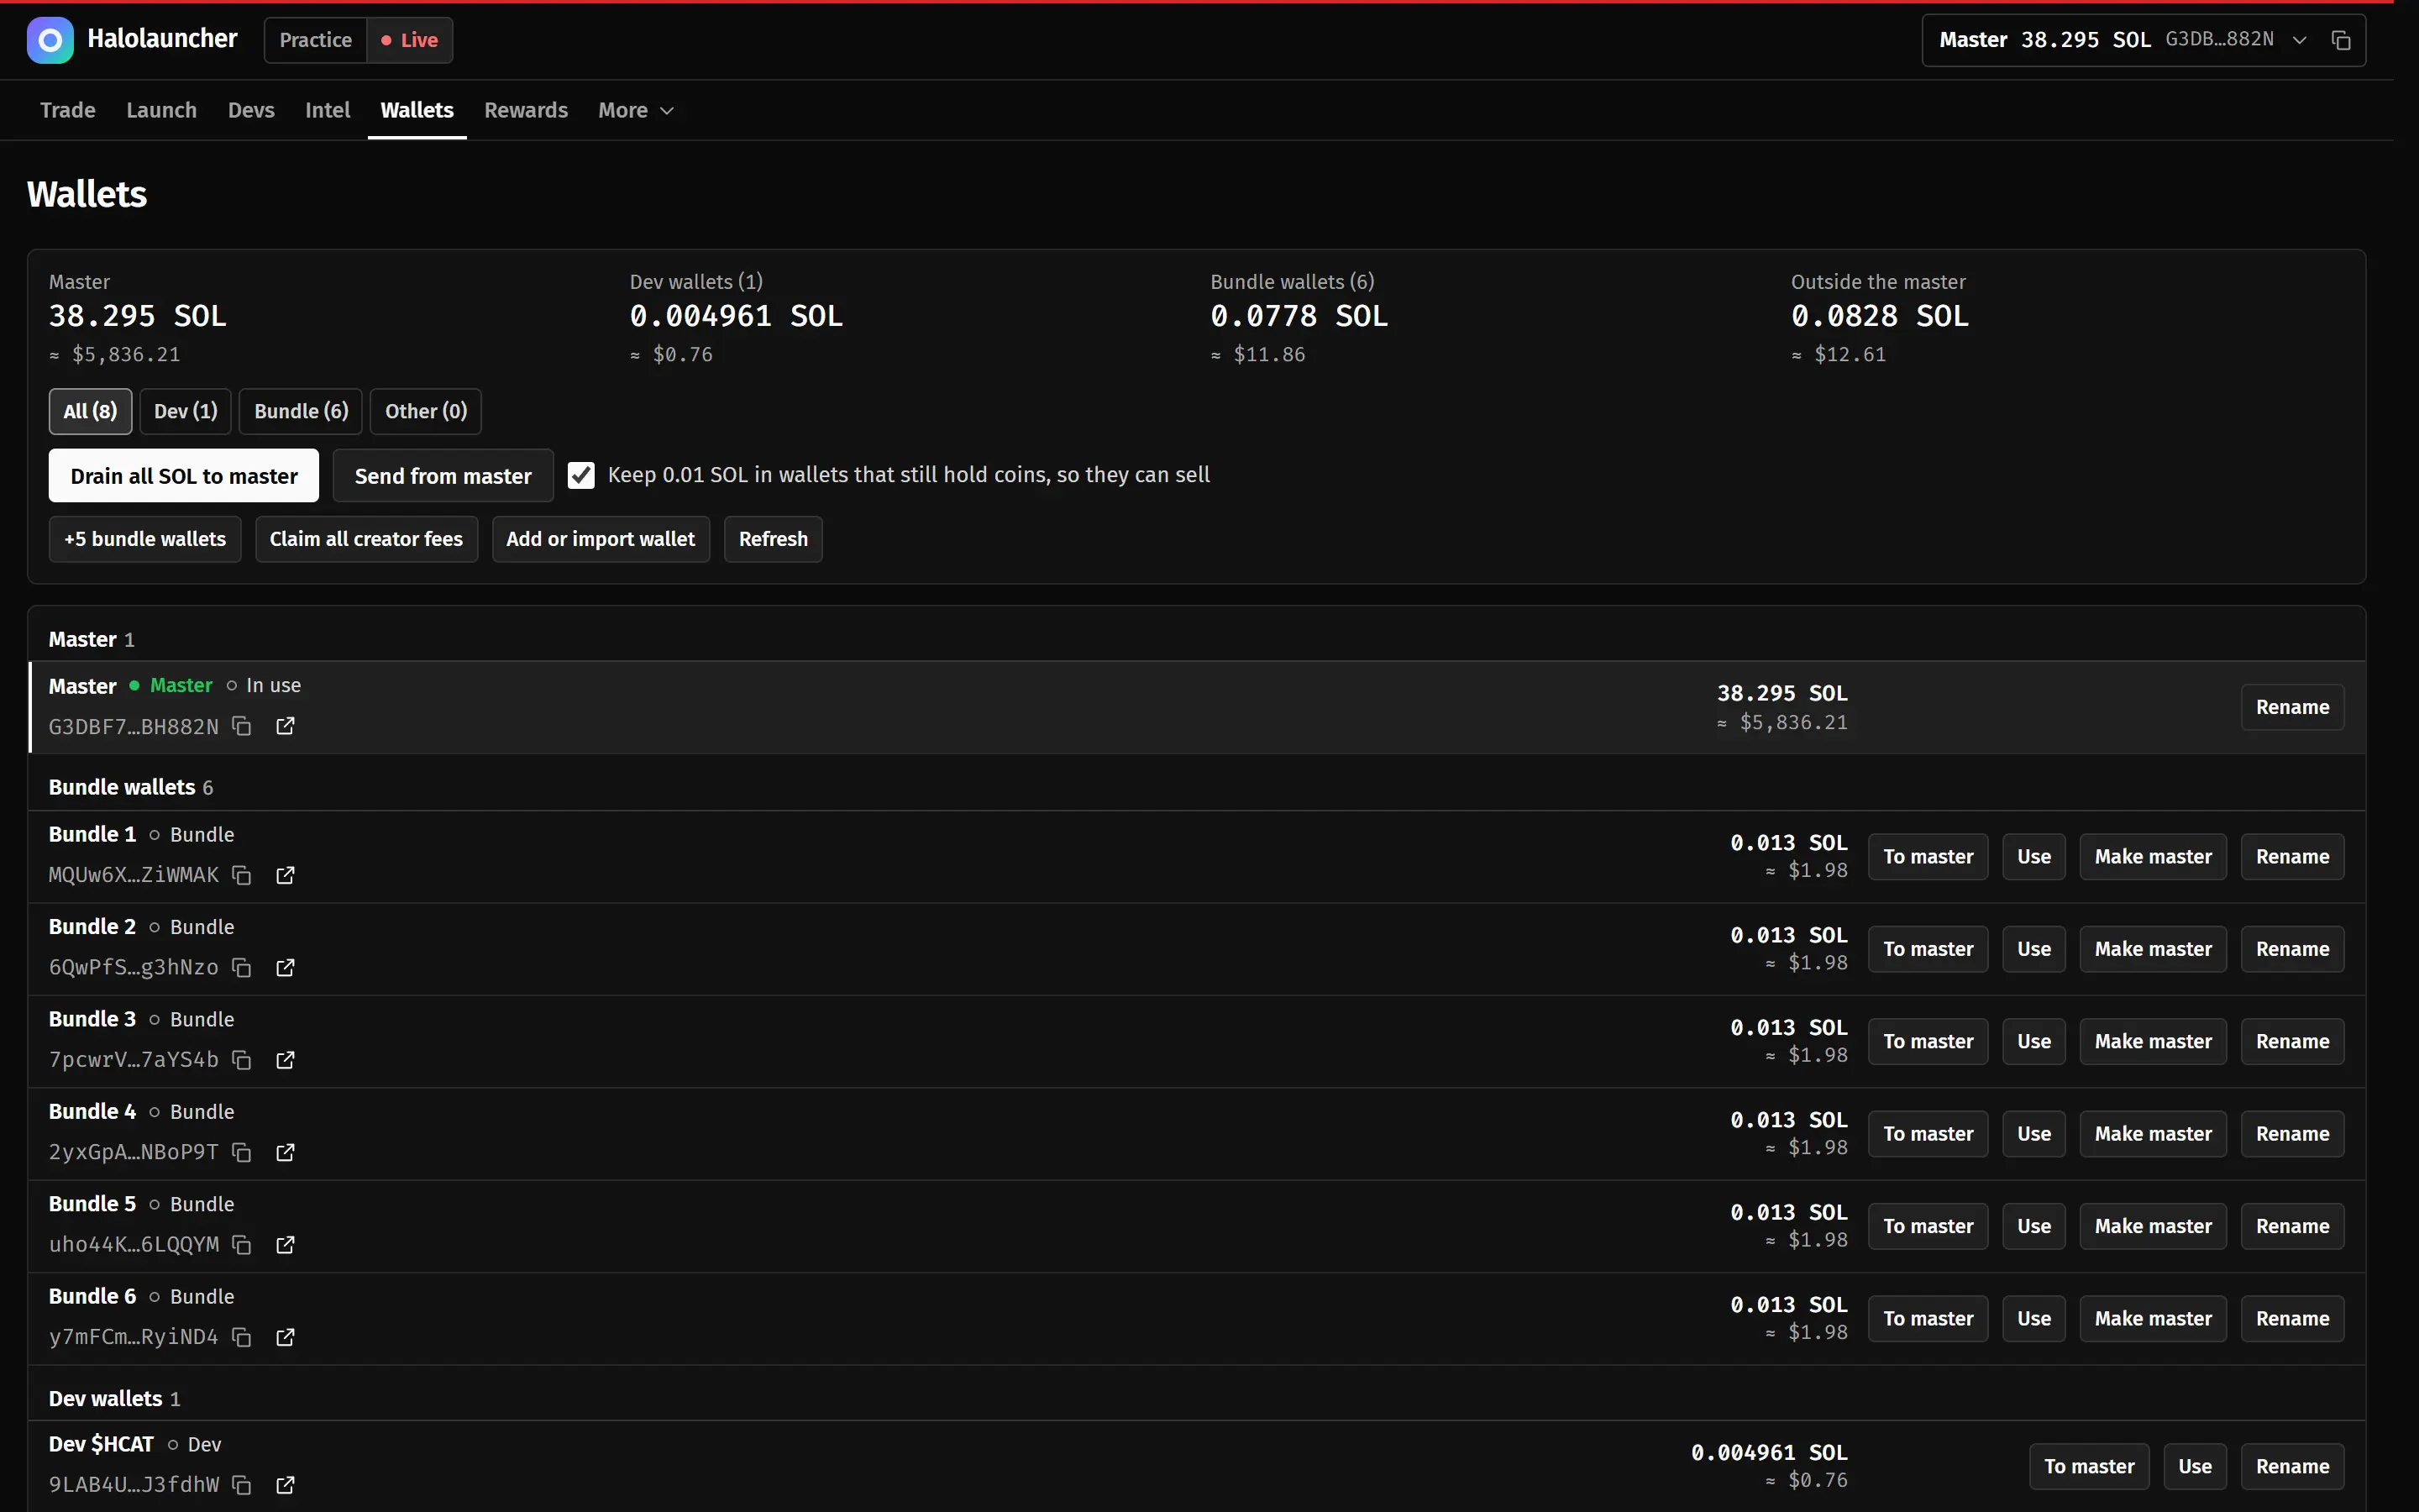Uncheck Keep 0.01 SOL in wallets checkbox
This screenshot has width=2419, height=1512.
(x=580, y=475)
